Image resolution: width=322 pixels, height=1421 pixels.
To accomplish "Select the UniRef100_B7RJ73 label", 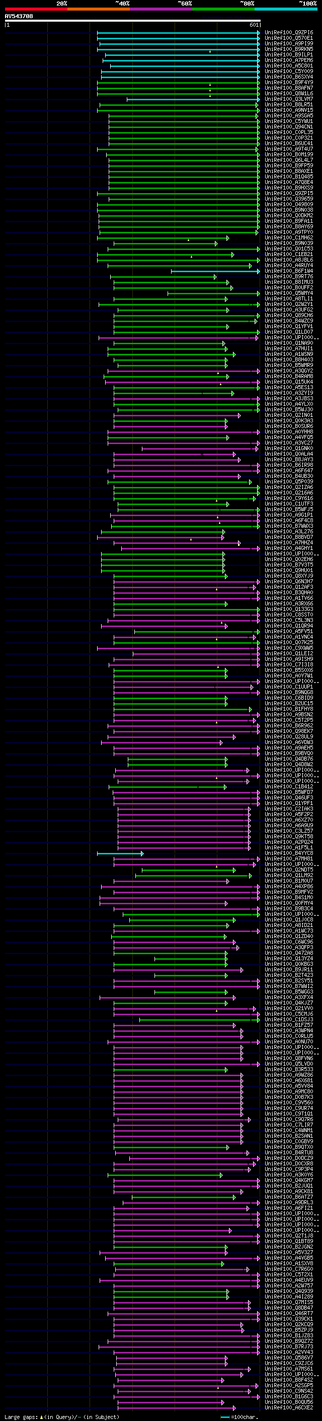I will coord(288,1346).
